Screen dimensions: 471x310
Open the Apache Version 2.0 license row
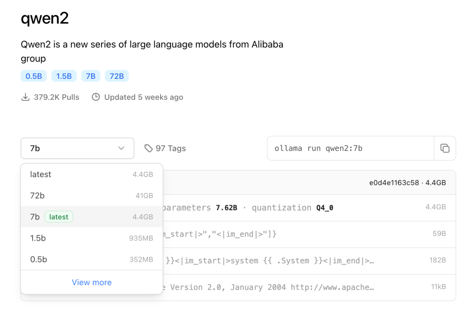coord(309,287)
